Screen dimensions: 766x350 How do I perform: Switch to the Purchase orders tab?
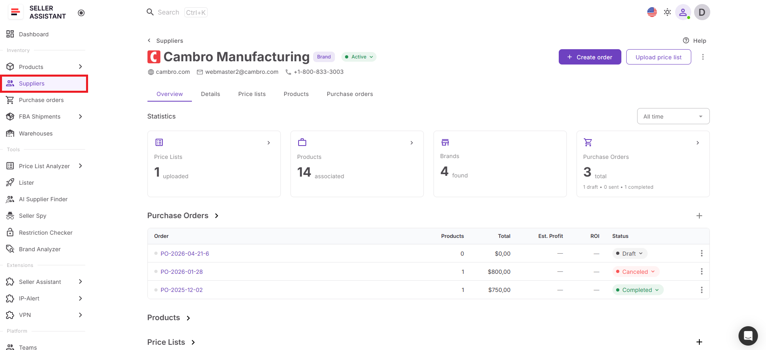350,94
